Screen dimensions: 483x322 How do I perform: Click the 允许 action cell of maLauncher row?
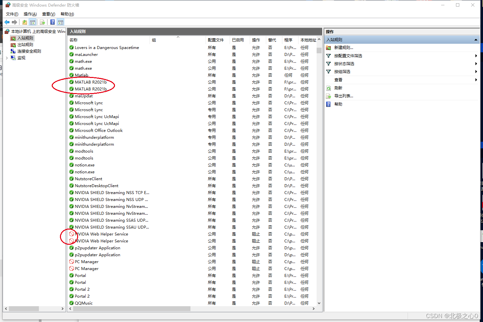[256, 55]
